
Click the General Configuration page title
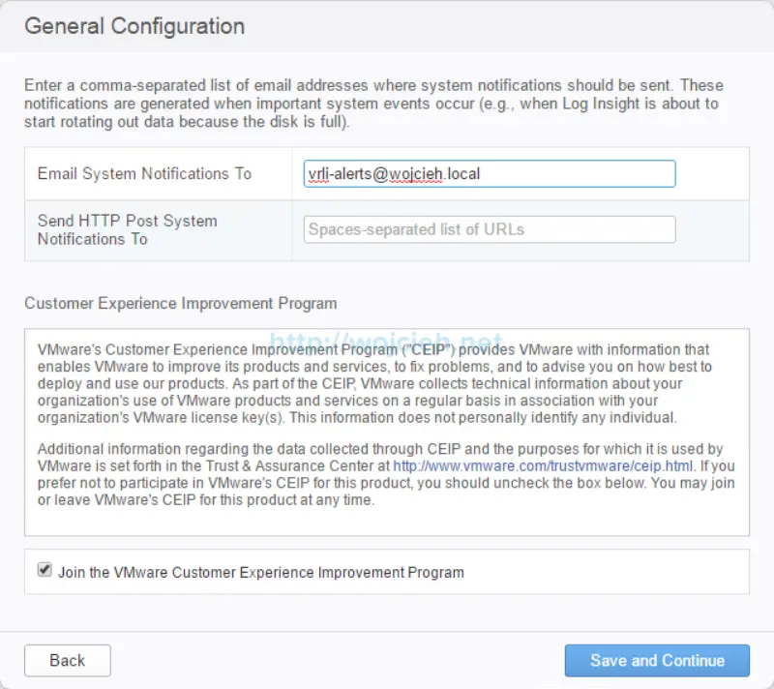tap(134, 26)
